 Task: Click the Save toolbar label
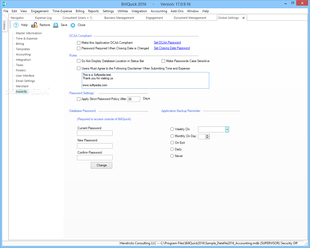pos(64,25)
